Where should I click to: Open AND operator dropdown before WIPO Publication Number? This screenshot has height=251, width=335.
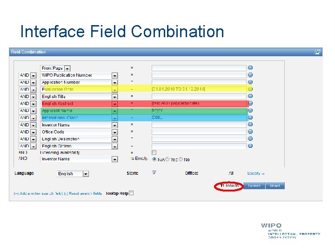[x=33, y=76]
